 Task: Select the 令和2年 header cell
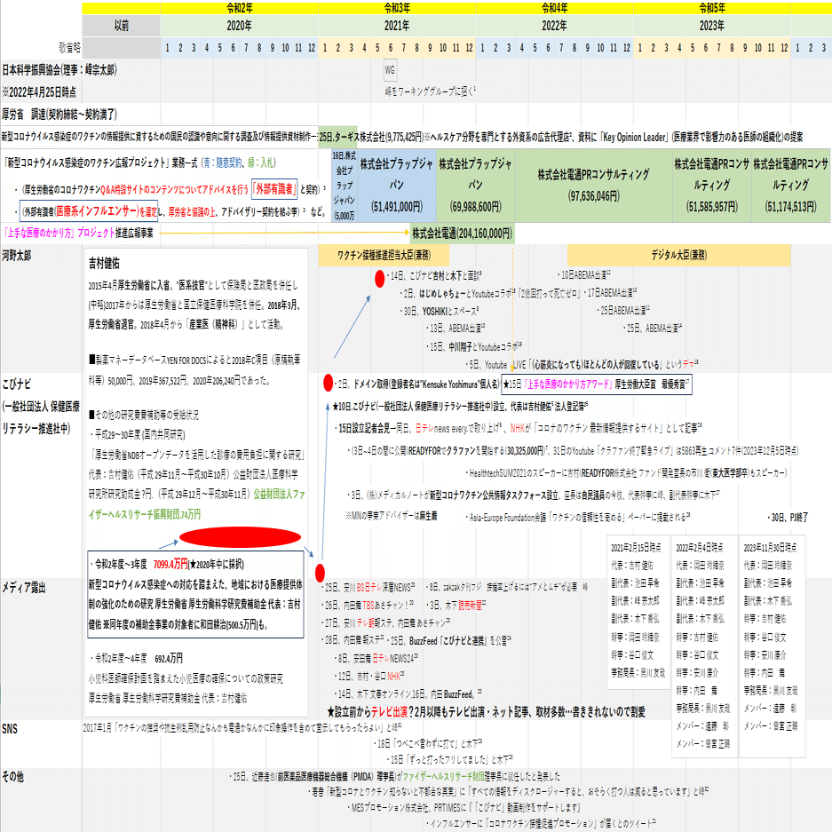(240, 8)
